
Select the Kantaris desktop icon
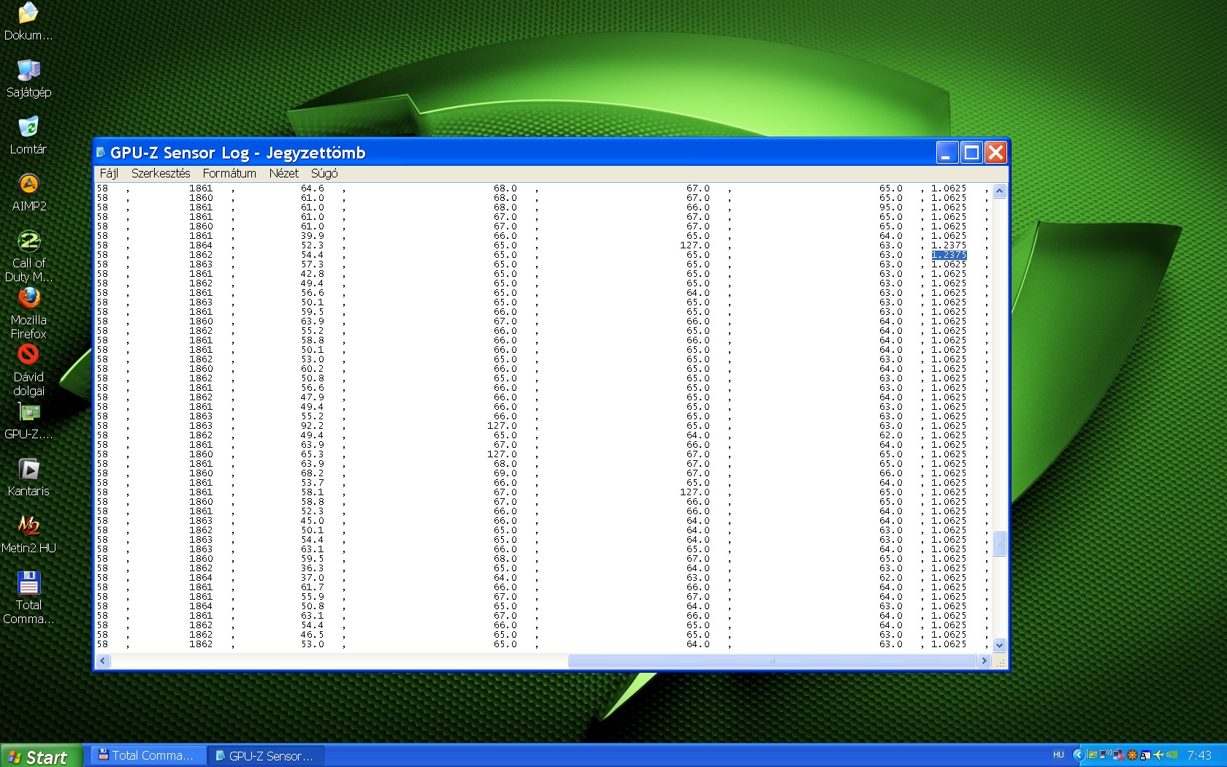[28, 477]
